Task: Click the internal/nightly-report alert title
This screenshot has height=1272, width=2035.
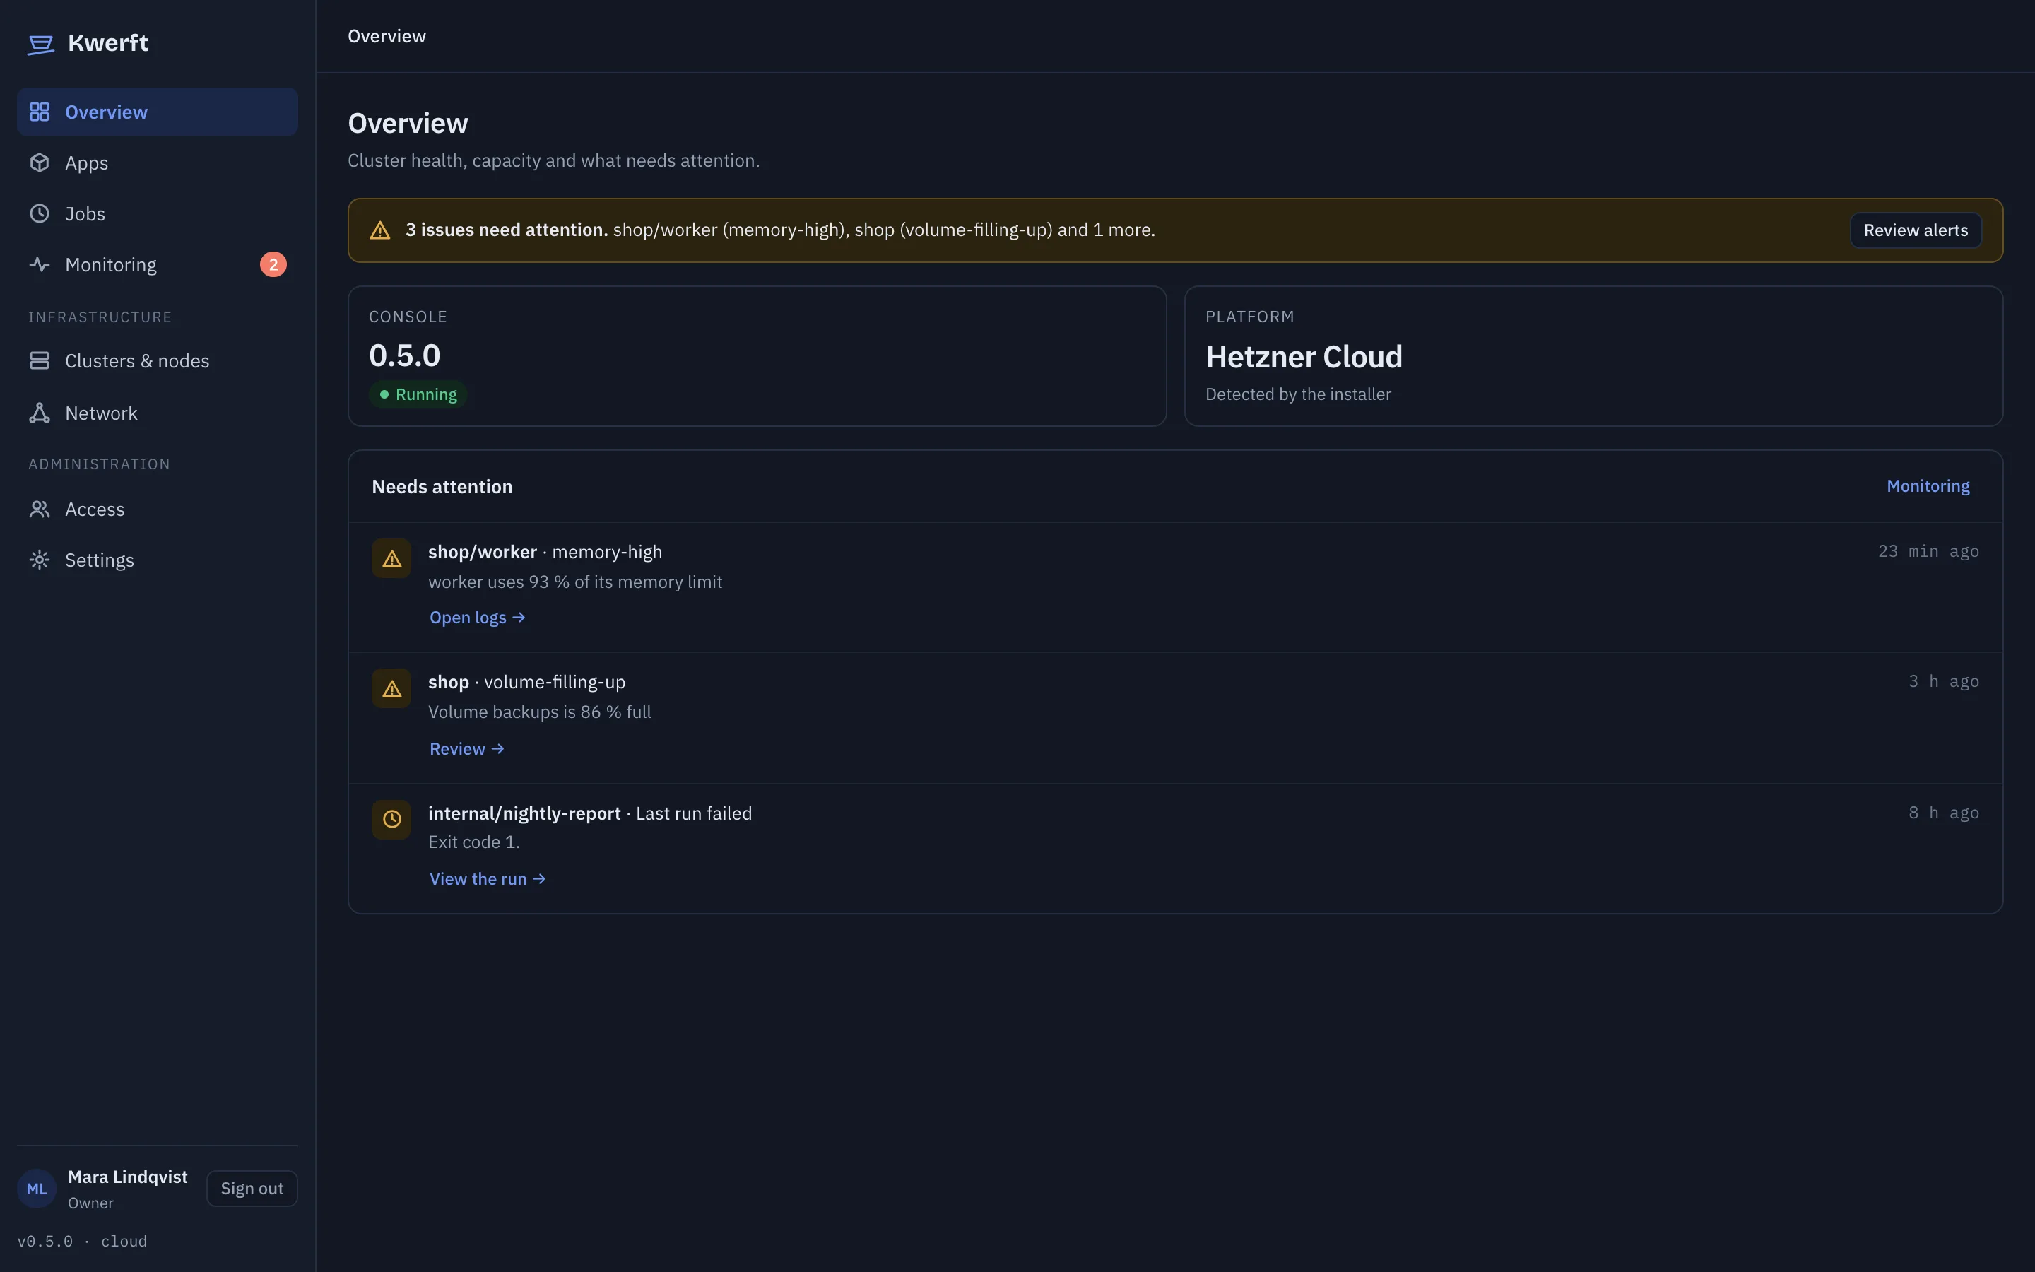Action: point(524,813)
